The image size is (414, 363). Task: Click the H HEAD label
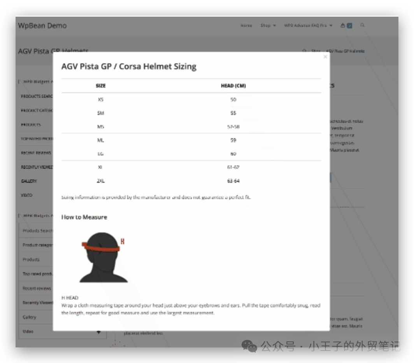tap(70, 298)
